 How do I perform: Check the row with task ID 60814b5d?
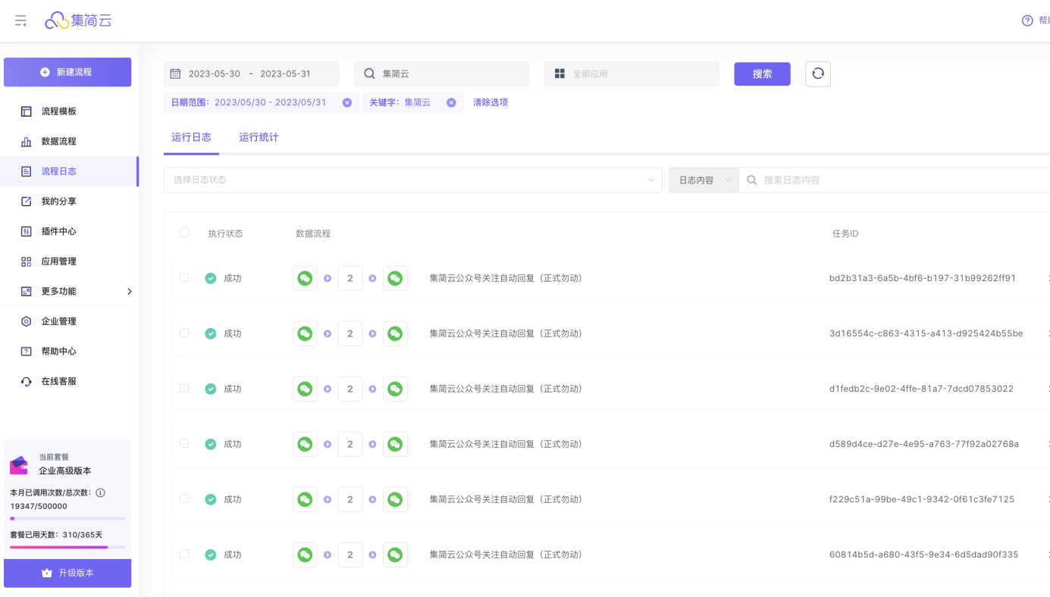pyautogui.click(x=184, y=554)
